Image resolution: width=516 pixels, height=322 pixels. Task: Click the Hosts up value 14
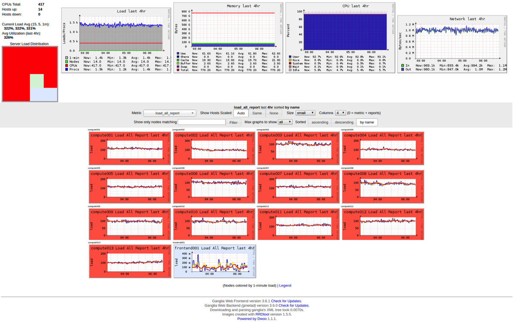click(40, 9)
